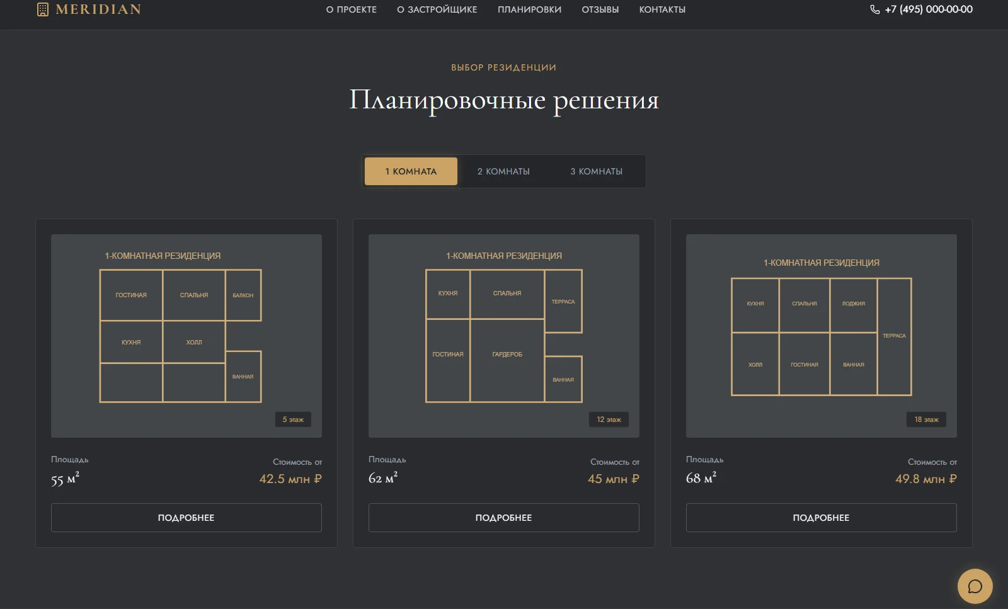
Task: Click the phone handset icon
Action: tap(874, 9)
